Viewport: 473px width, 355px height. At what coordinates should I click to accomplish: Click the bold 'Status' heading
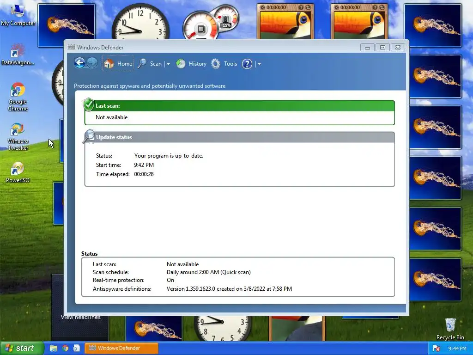click(x=89, y=254)
